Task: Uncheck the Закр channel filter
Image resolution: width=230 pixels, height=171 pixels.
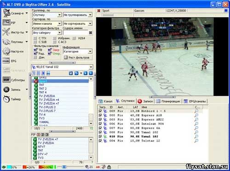Action: [x=50, y=50]
